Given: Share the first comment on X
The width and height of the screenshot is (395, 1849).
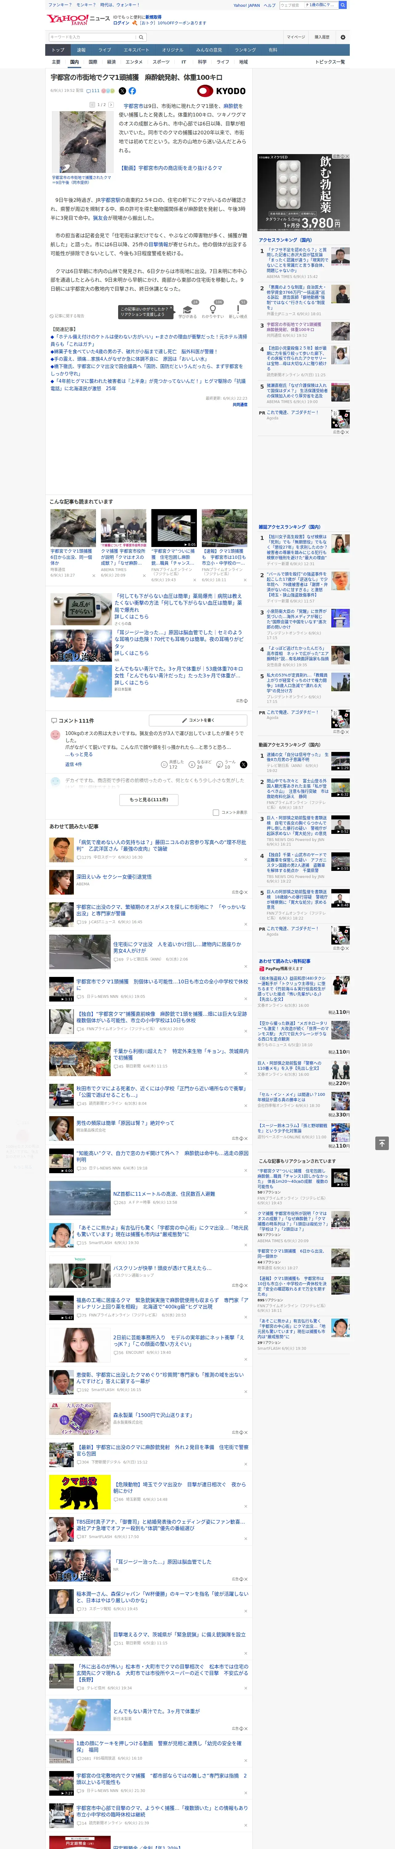Looking at the screenshot, I should coord(243,765).
